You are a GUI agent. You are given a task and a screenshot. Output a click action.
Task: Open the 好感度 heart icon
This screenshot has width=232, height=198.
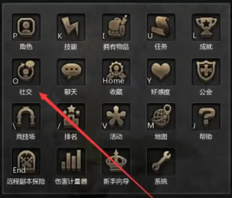(x=161, y=72)
